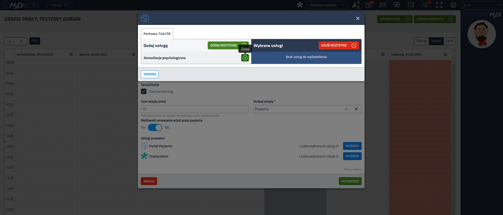
Task: Click the ZnanyLekarz logo in Usługi prywatne
Action: click(x=144, y=156)
